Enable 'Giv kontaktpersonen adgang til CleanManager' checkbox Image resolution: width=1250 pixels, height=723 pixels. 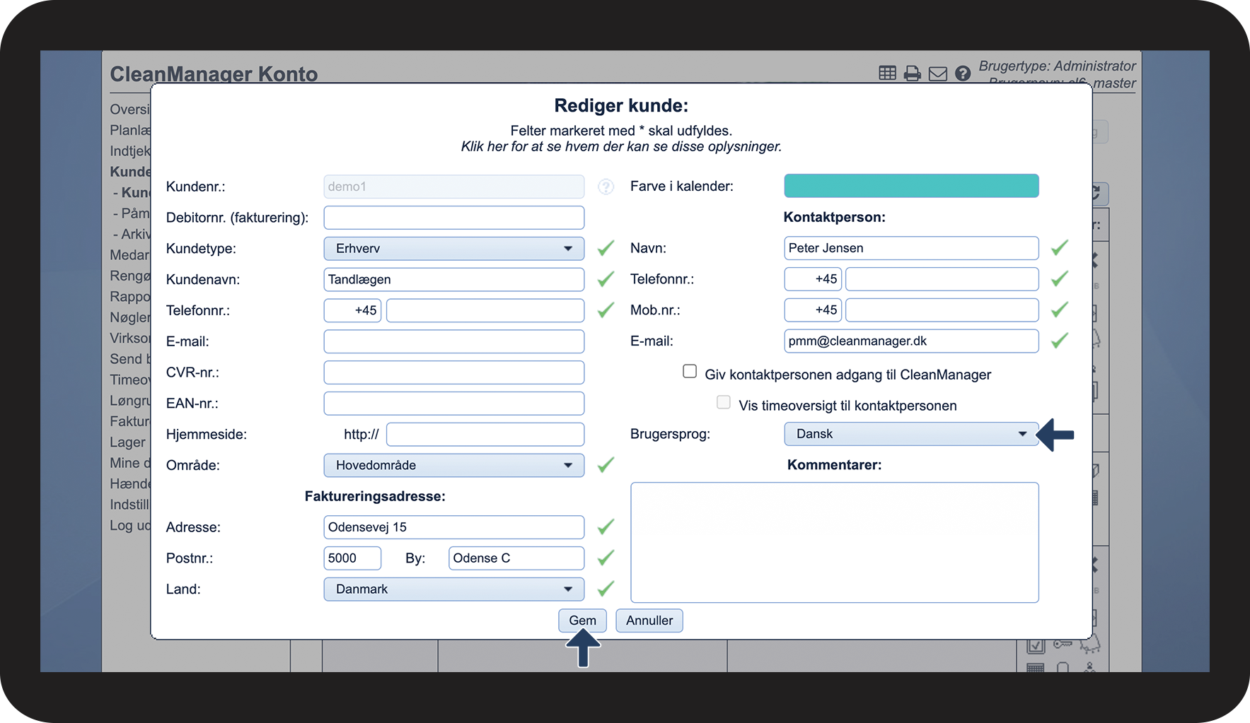pyautogui.click(x=690, y=372)
